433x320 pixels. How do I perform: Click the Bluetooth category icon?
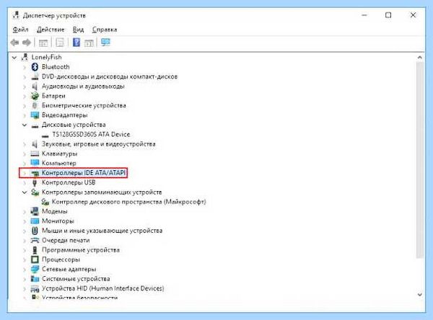click(x=35, y=67)
